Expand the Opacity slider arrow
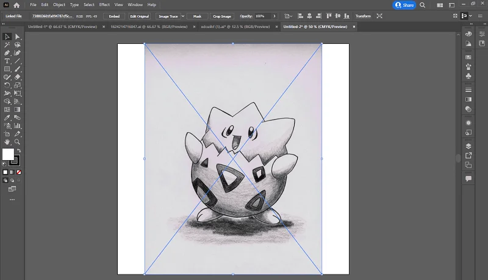 tap(274, 16)
